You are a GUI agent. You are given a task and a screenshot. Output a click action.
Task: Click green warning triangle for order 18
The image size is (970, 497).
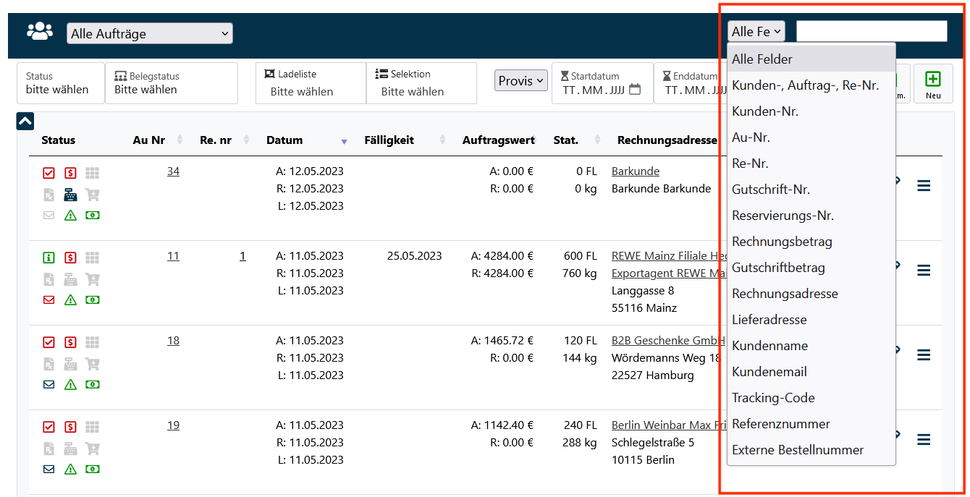[x=70, y=384]
